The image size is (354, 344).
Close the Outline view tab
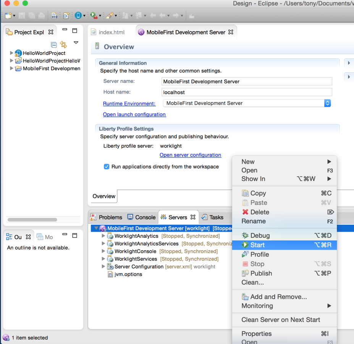tap(28, 237)
